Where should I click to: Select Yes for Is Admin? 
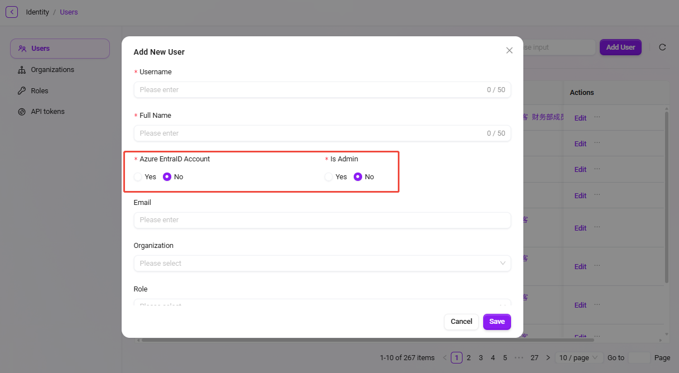pos(329,177)
